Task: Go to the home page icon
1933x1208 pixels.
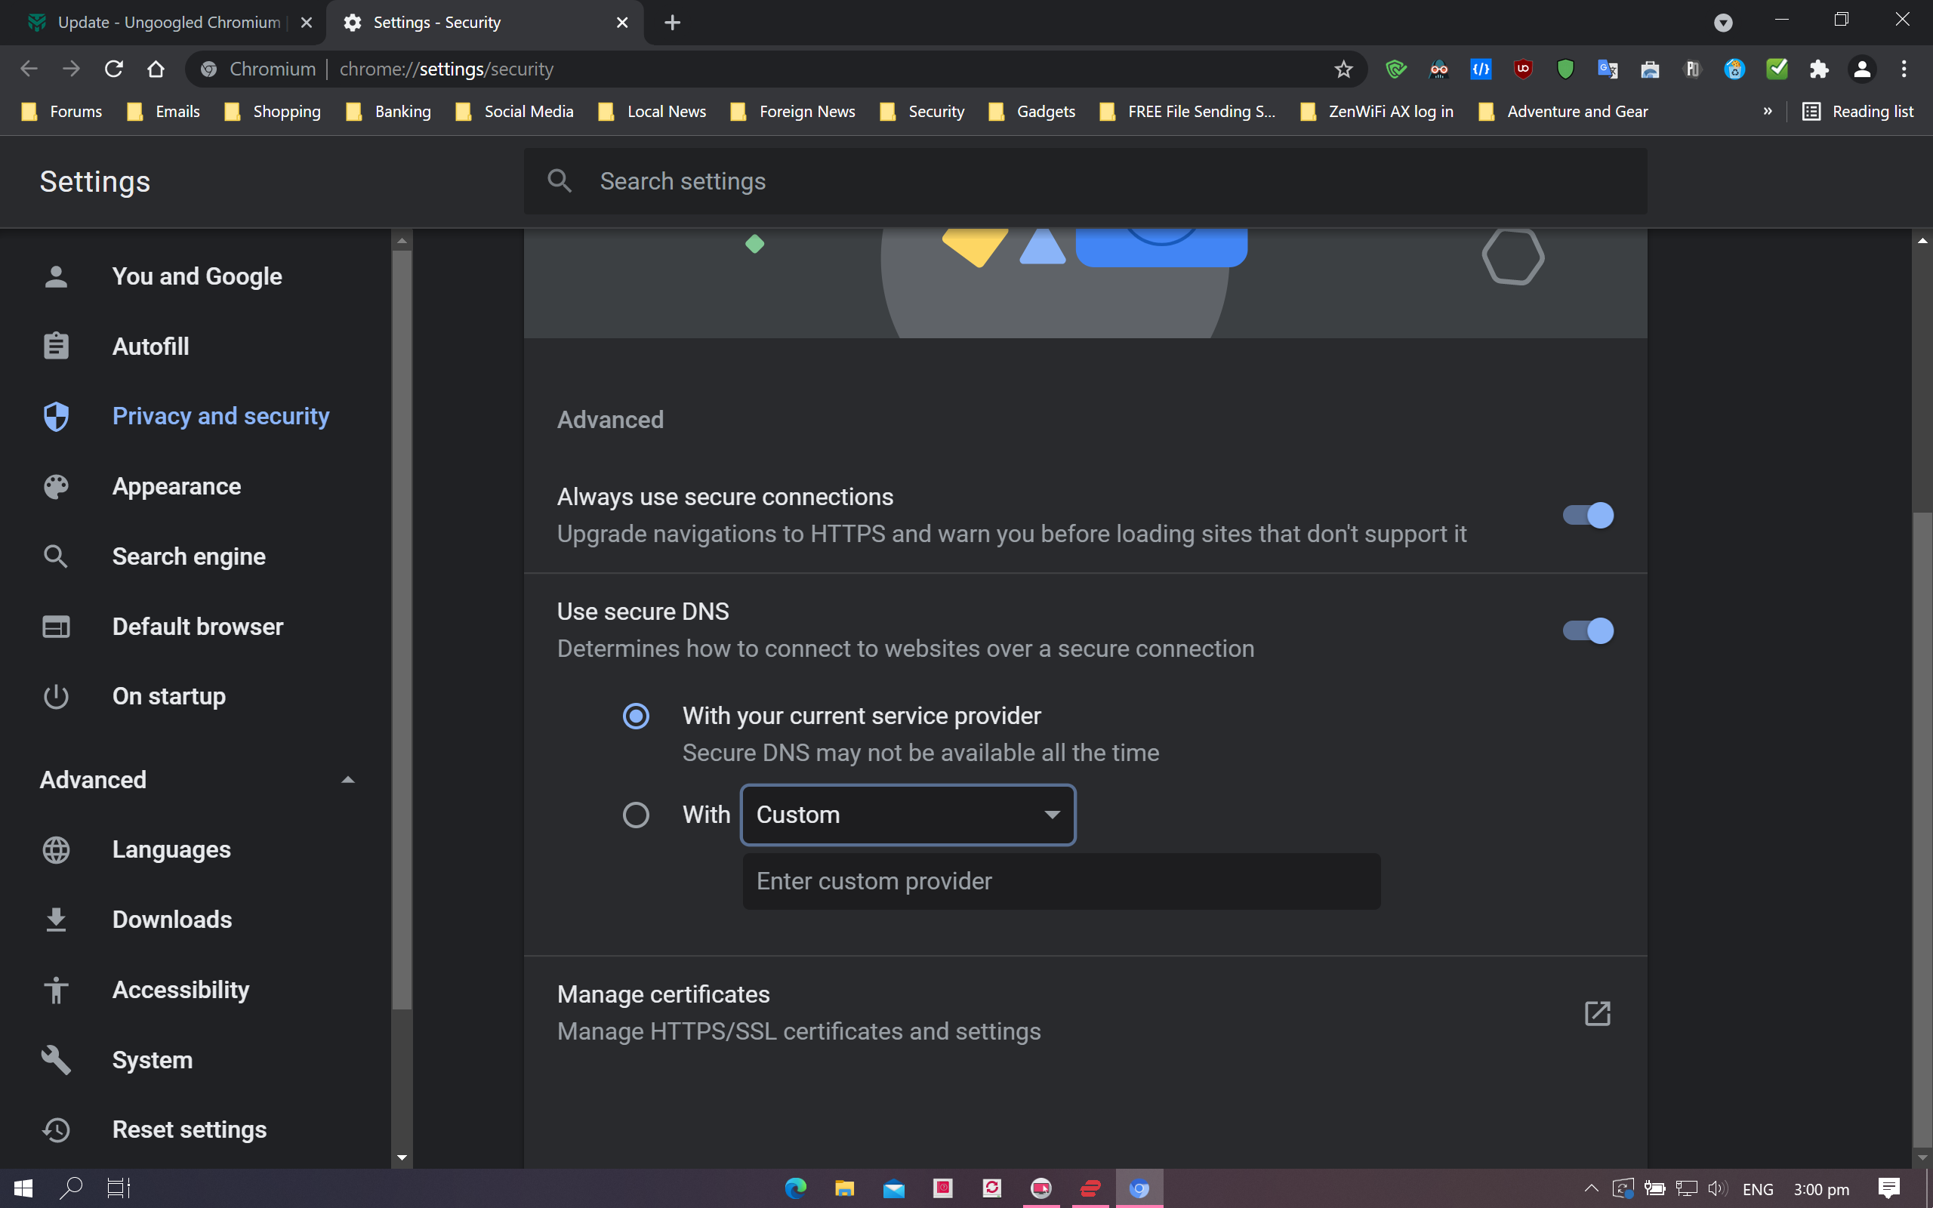Action: (x=156, y=69)
